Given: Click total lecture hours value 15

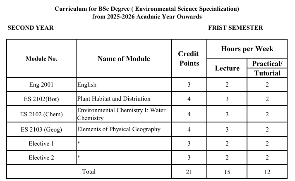Looking at the screenshot, I should pos(227,172).
